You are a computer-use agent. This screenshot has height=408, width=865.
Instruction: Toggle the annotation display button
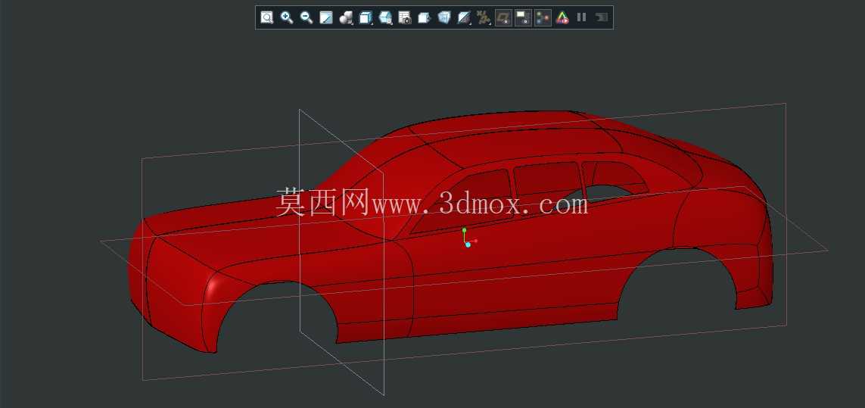(523, 17)
